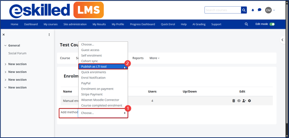Open the Reports tab
The height and width of the screenshot is (138, 289).
138,58
